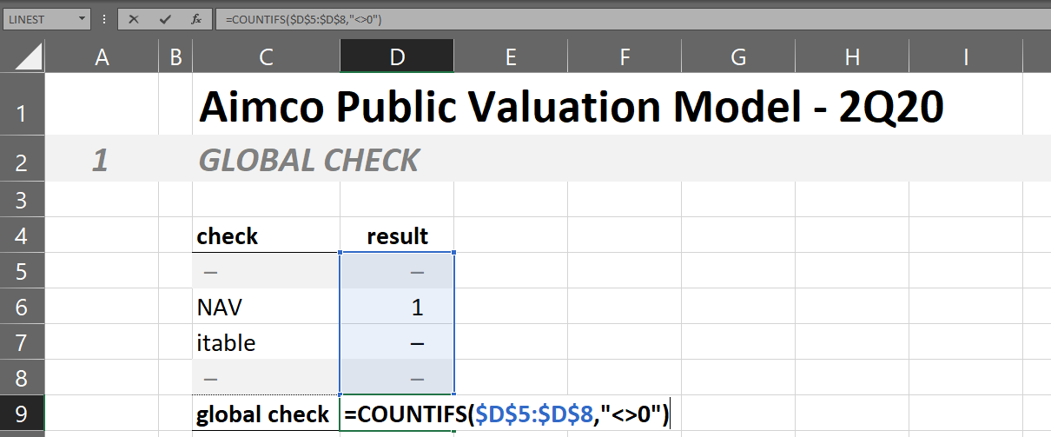Select column E header
Viewport: 1051px width, 437px height.
pyautogui.click(x=511, y=57)
